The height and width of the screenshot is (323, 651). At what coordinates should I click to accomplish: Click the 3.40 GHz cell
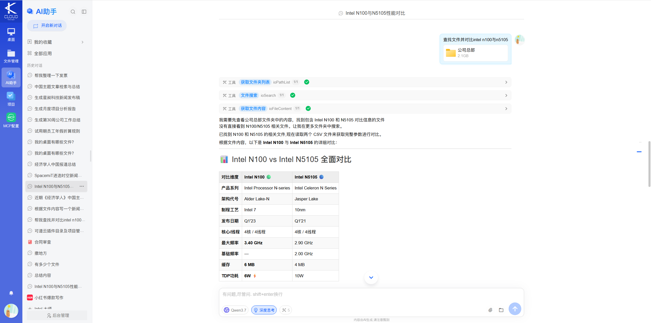point(267,243)
